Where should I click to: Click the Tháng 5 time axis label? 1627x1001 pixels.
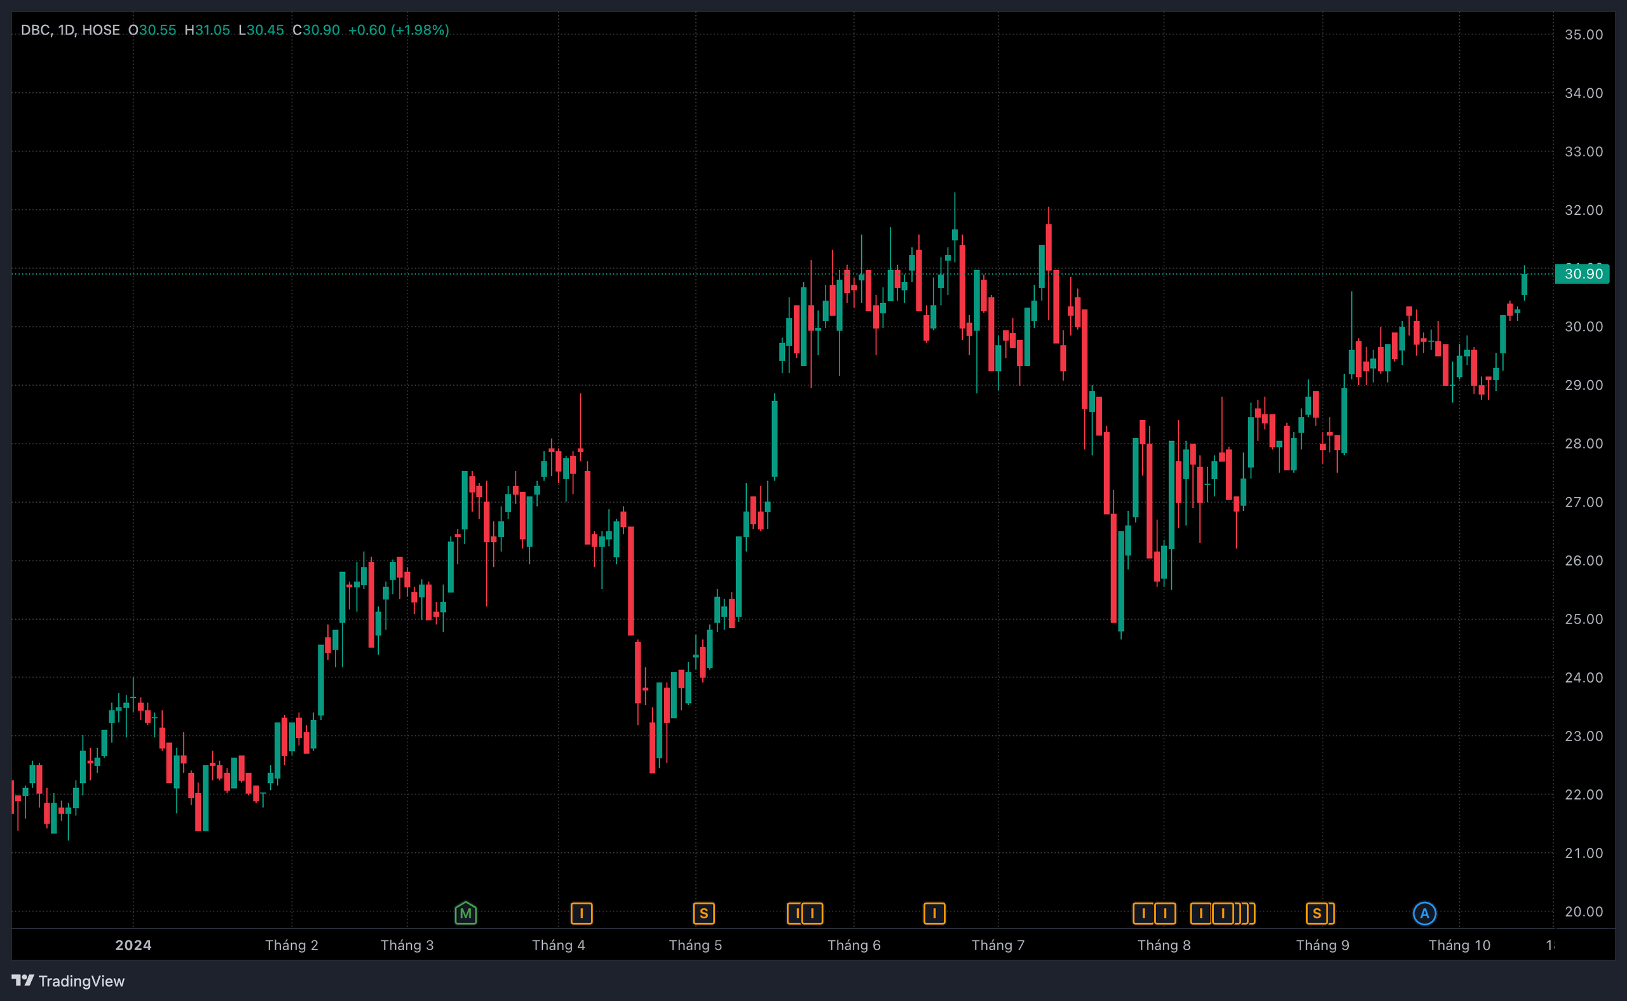pyautogui.click(x=695, y=944)
